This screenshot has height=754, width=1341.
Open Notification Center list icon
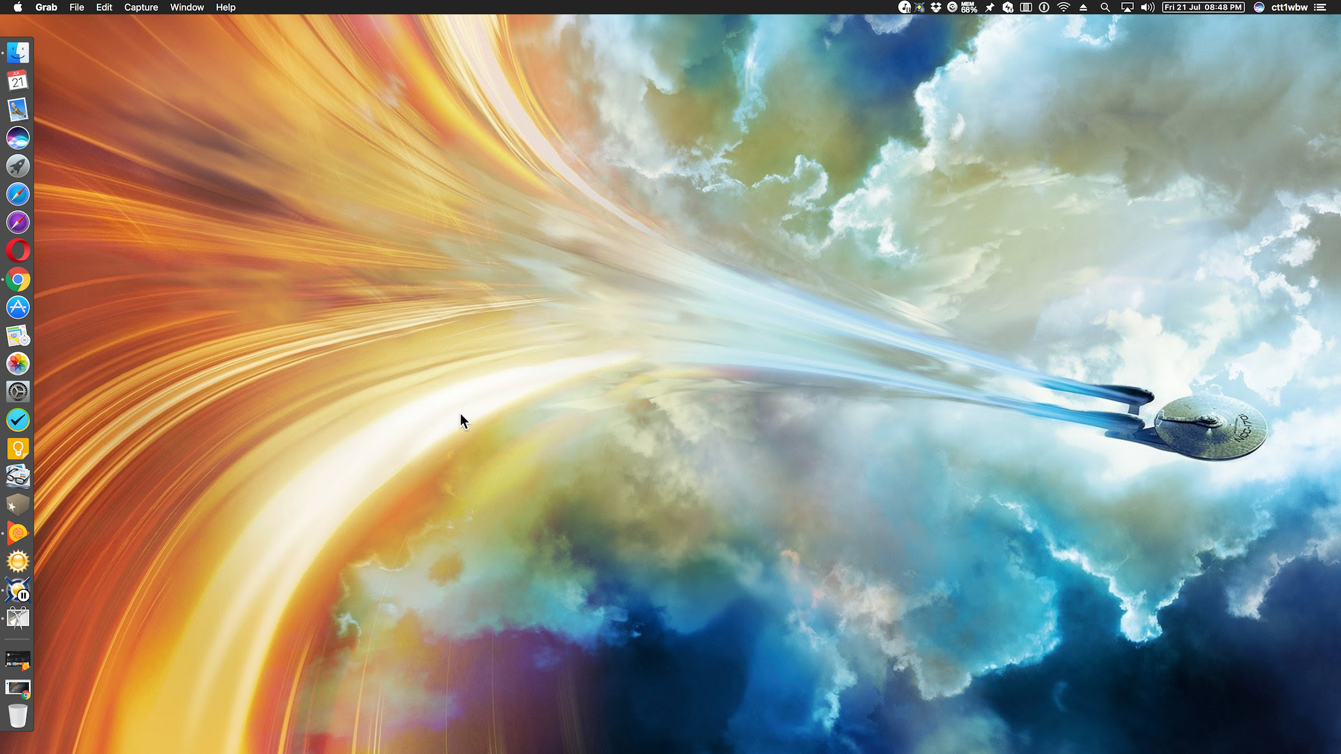point(1320,7)
